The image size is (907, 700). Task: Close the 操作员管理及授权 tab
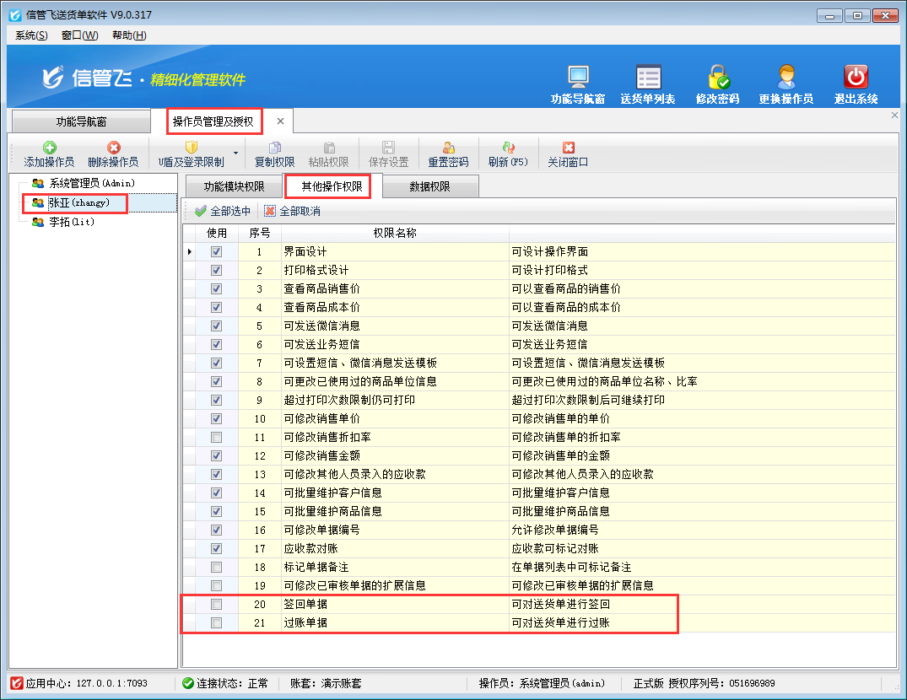pyautogui.click(x=280, y=121)
